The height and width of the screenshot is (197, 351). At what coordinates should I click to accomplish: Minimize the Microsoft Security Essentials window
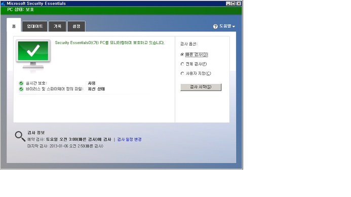[x=228, y=4]
